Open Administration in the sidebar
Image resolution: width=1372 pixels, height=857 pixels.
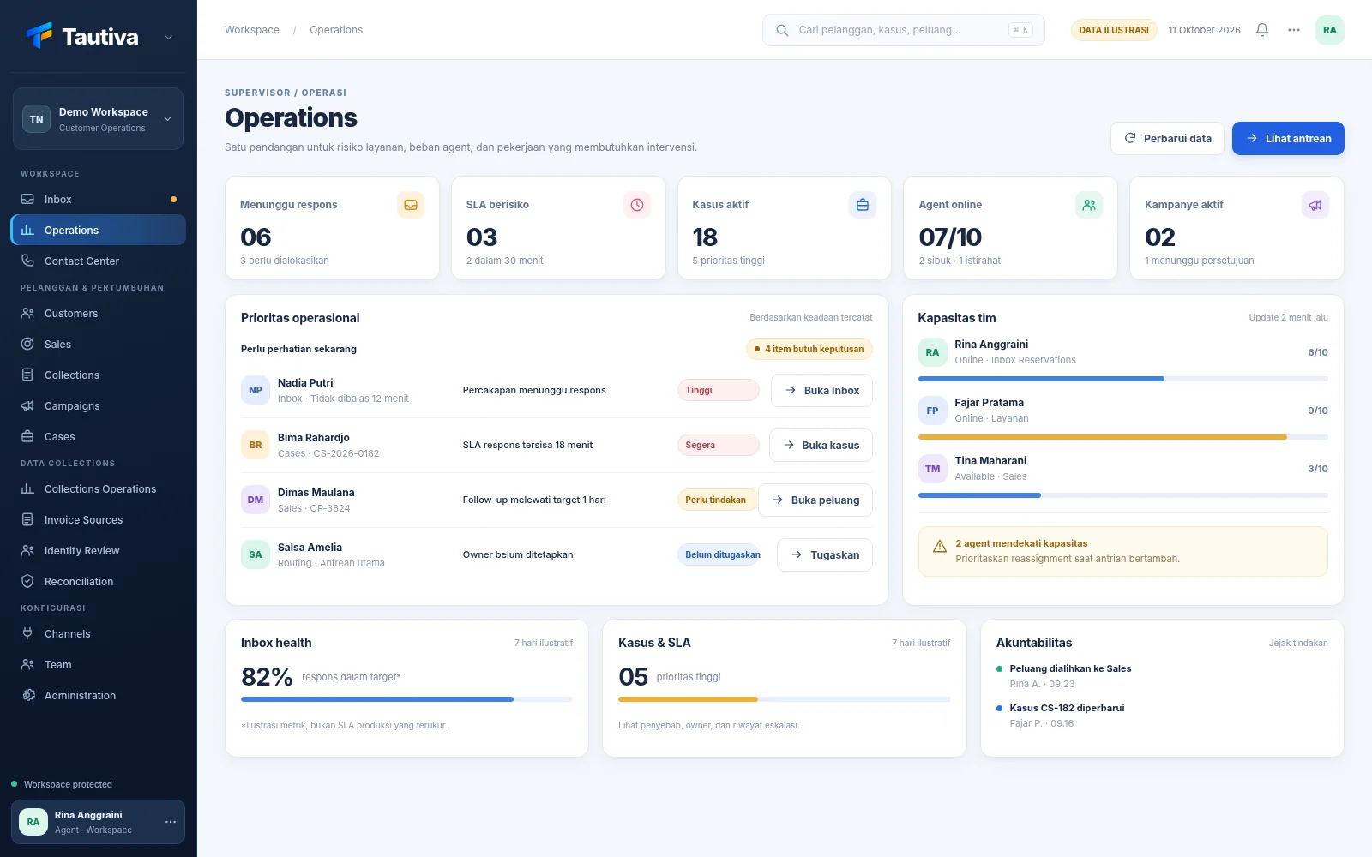pos(98,695)
